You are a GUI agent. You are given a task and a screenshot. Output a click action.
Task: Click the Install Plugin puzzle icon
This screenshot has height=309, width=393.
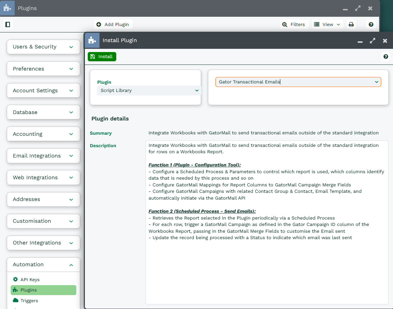(x=92, y=40)
